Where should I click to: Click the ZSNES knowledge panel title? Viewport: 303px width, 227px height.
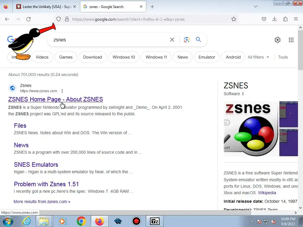[x=236, y=85]
